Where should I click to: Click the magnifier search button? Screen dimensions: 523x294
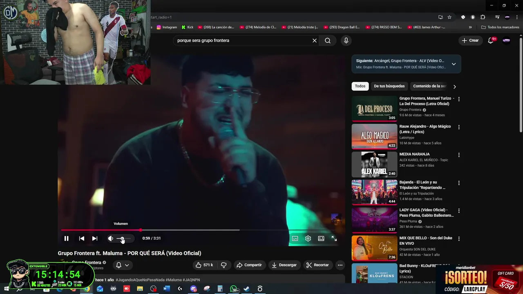click(328, 40)
